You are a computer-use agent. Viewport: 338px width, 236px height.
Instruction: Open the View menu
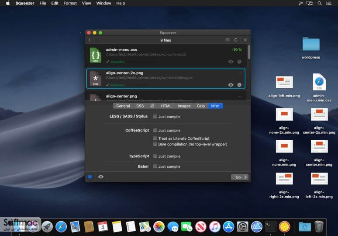point(86,3)
